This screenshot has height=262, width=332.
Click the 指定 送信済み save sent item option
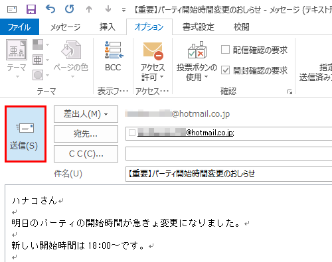pos(315,72)
